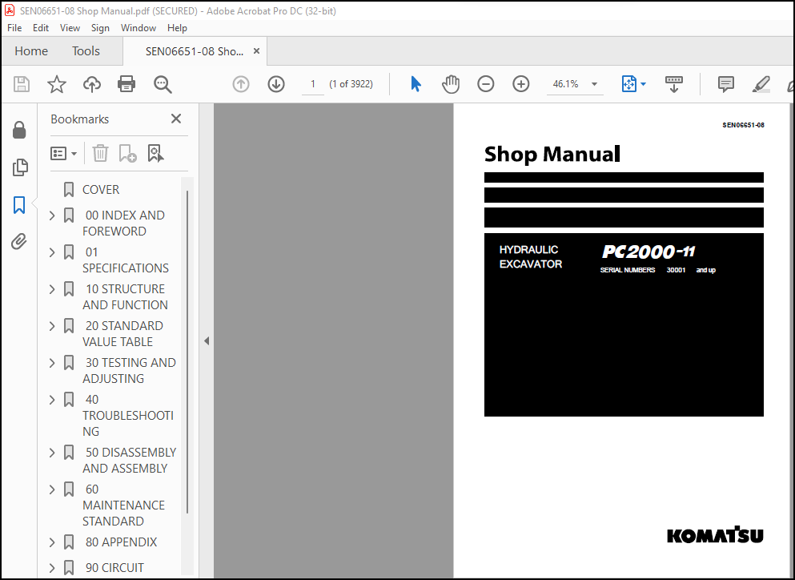Image resolution: width=795 pixels, height=580 pixels.
Task: Select the 90 CIRCUIT bookmark text
Action: (114, 568)
